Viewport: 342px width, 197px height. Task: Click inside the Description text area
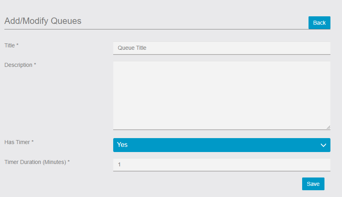[222, 96]
